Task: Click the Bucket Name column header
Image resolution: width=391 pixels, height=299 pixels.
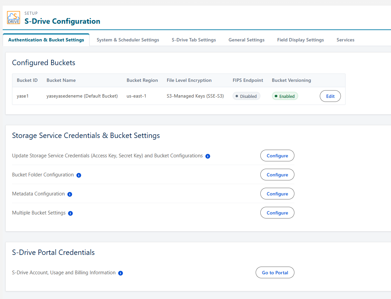Action: (x=61, y=80)
